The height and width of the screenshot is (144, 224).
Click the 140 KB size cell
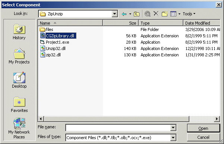pyautogui.click(x=130, y=48)
